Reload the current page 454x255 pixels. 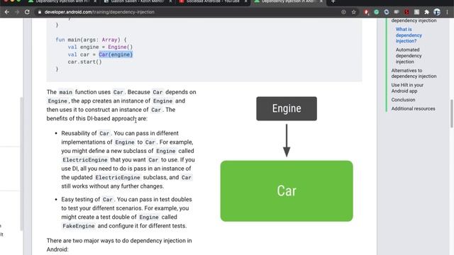point(27,12)
